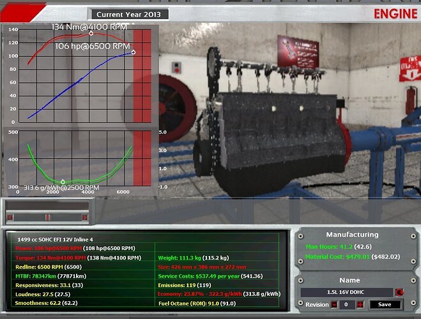
Task: Select the 106 hp power peak marker
Action: tap(134, 52)
